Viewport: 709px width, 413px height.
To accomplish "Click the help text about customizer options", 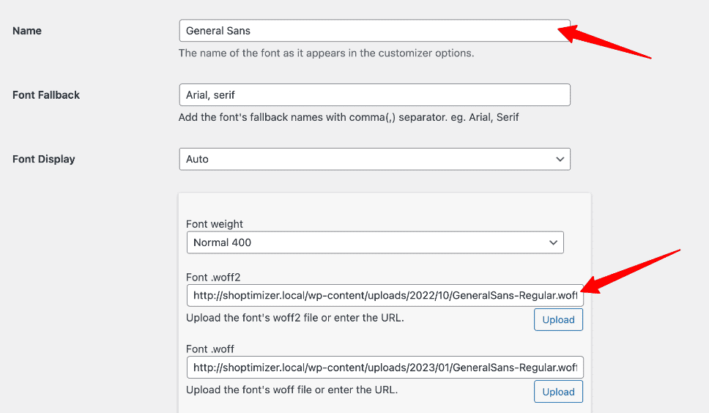I will pyautogui.click(x=327, y=53).
